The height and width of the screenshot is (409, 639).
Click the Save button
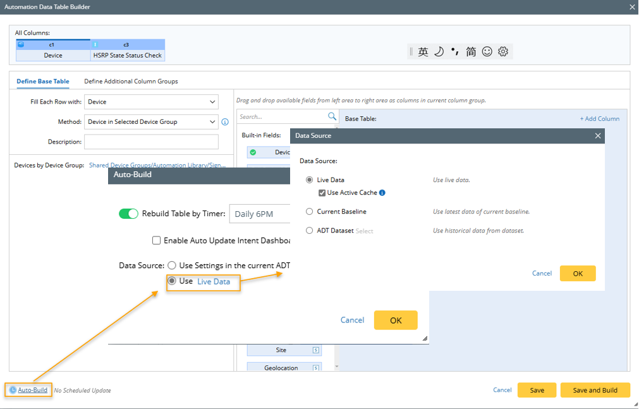[x=537, y=390]
